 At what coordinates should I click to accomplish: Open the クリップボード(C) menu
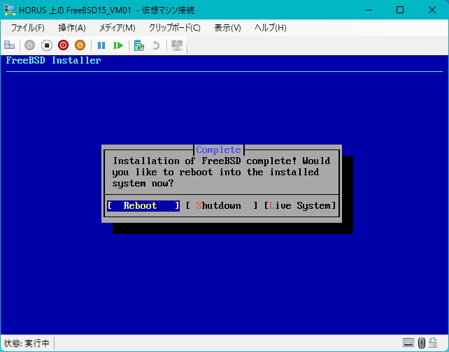[x=175, y=28]
